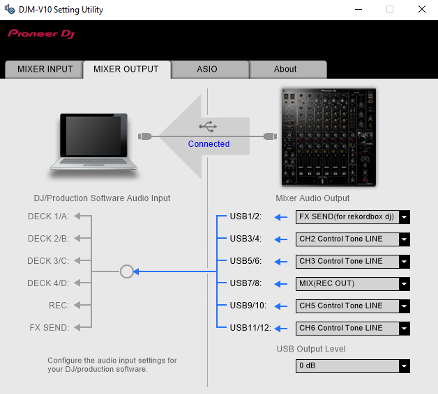Viewport: 438px width, 394px height.
Task: Open the USB7/8 MIX(REC OUT) dropdown
Action: click(x=353, y=284)
